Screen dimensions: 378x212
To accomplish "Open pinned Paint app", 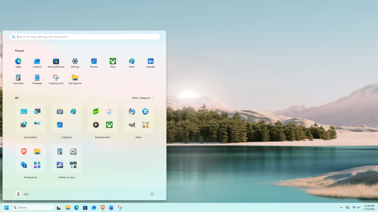I will tap(132, 63).
